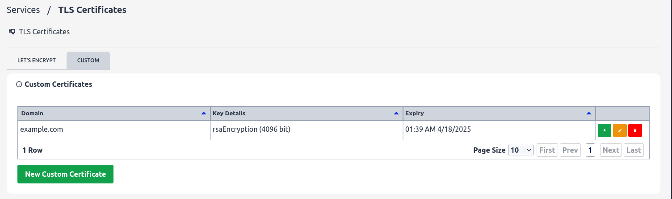Click the info icon beside Custom Certificates
672x199 pixels.
[x=19, y=84]
